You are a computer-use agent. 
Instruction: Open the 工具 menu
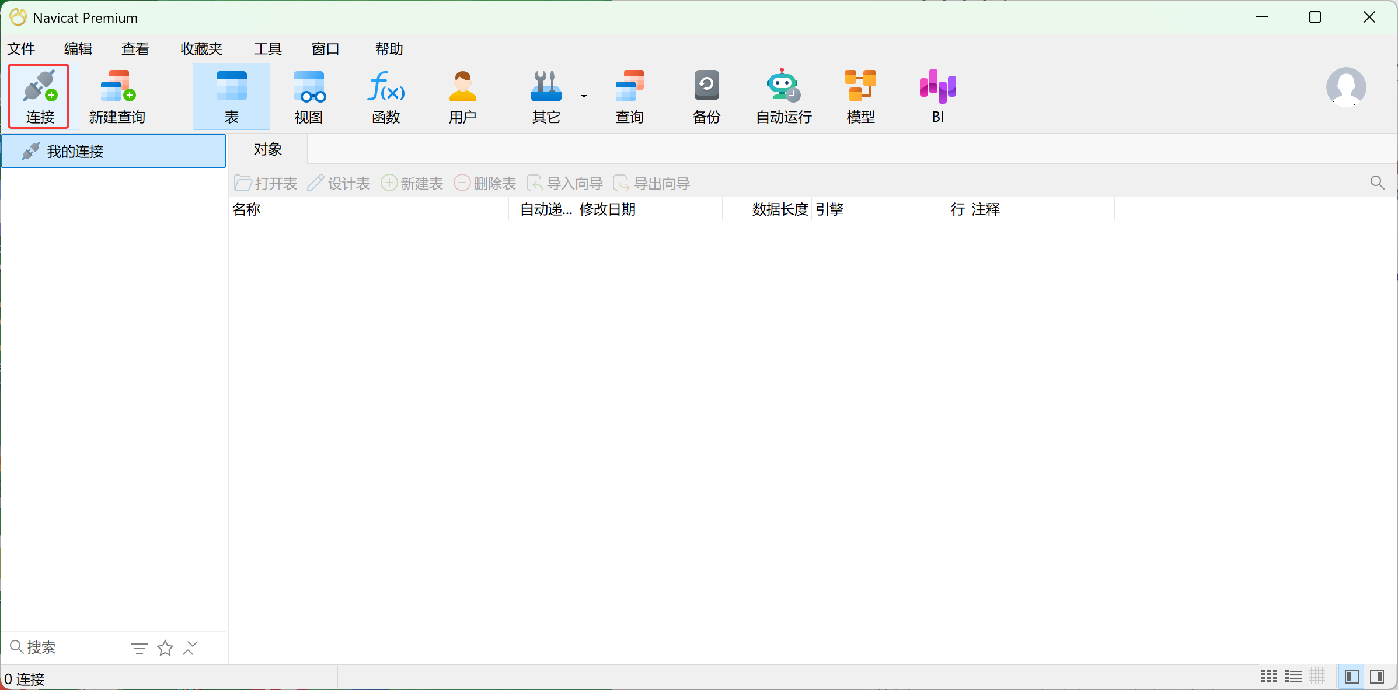[268, 49]
